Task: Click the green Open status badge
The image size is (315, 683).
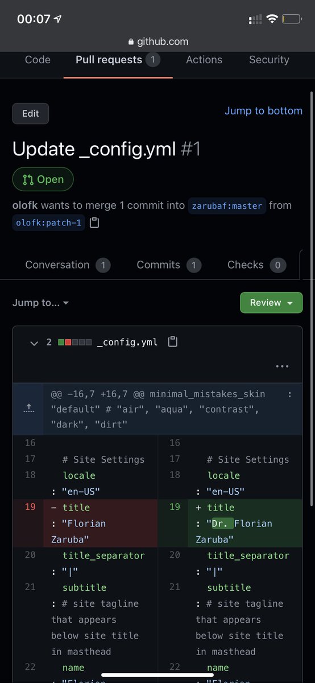Action: click(x=43, y=179)
